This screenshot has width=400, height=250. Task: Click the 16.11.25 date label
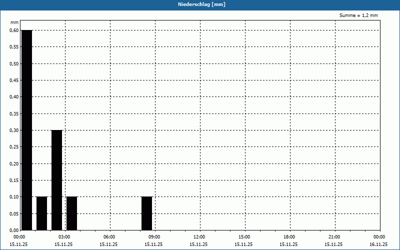point(378,244)
